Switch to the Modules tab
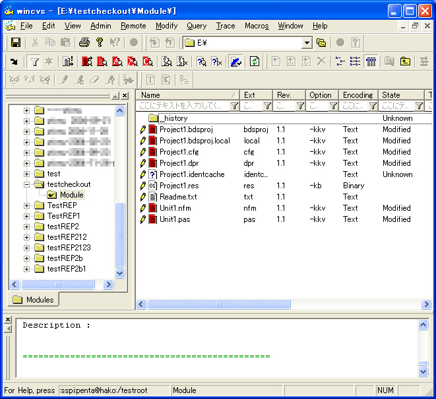 click(x=34, y=300)
